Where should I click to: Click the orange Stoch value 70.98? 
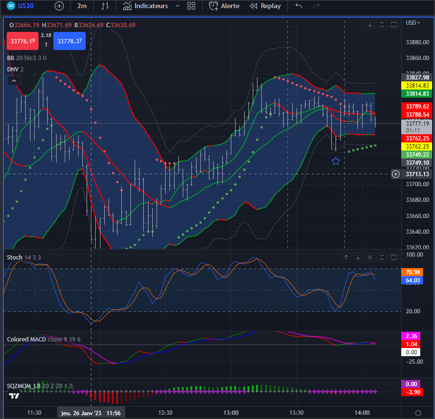coord(412,272)
